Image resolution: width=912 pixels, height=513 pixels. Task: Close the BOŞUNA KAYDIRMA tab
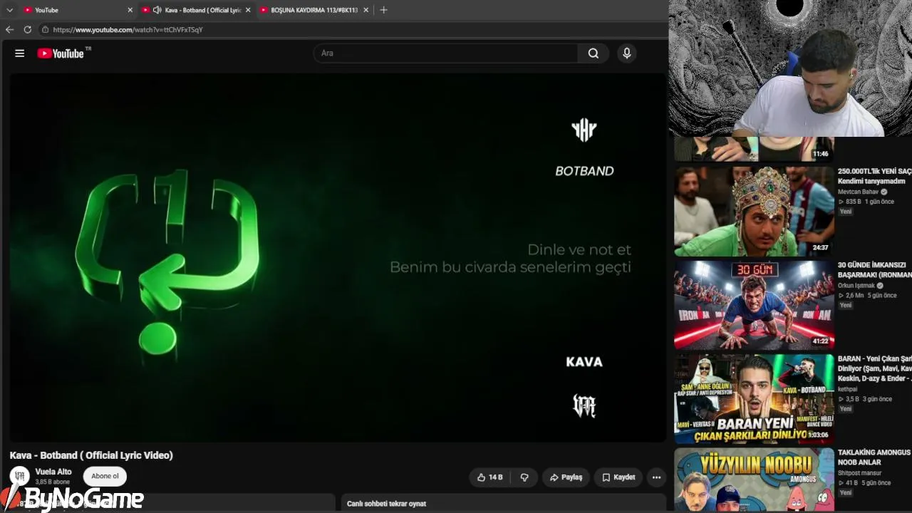366,10
